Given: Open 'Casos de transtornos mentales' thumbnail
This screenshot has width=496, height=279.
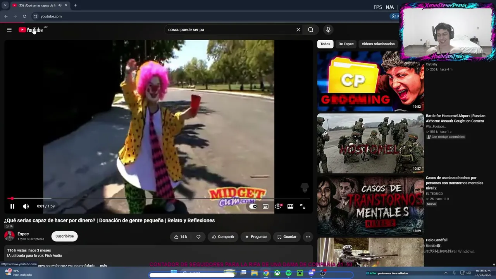Looking at the screenshot, I should coord(370,205).
